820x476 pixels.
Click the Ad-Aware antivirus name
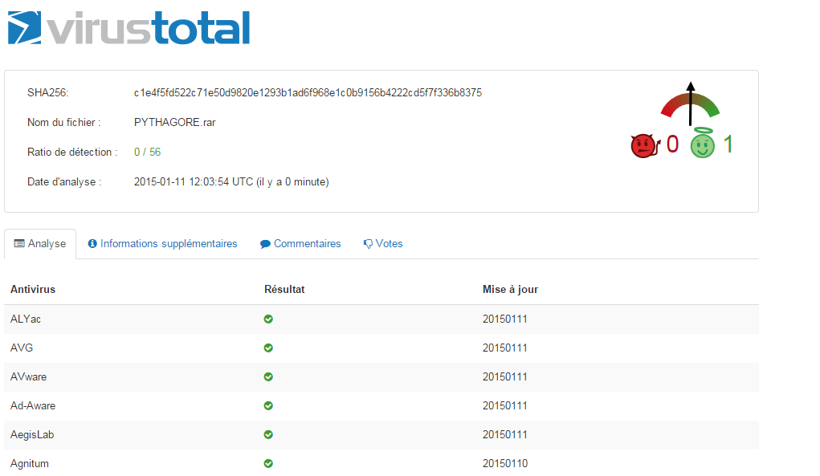(33, 405)
